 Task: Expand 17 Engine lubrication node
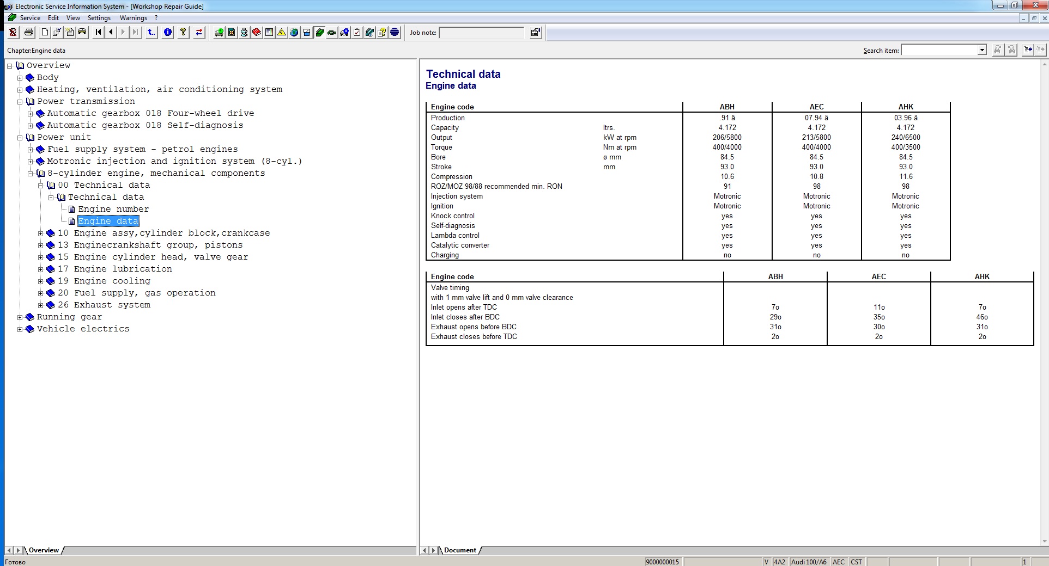pos(40,269)
